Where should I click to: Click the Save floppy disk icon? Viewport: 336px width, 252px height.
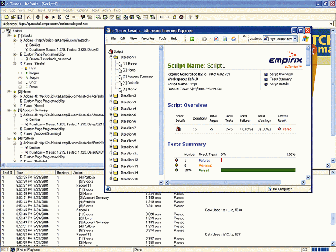coord(20,17)
